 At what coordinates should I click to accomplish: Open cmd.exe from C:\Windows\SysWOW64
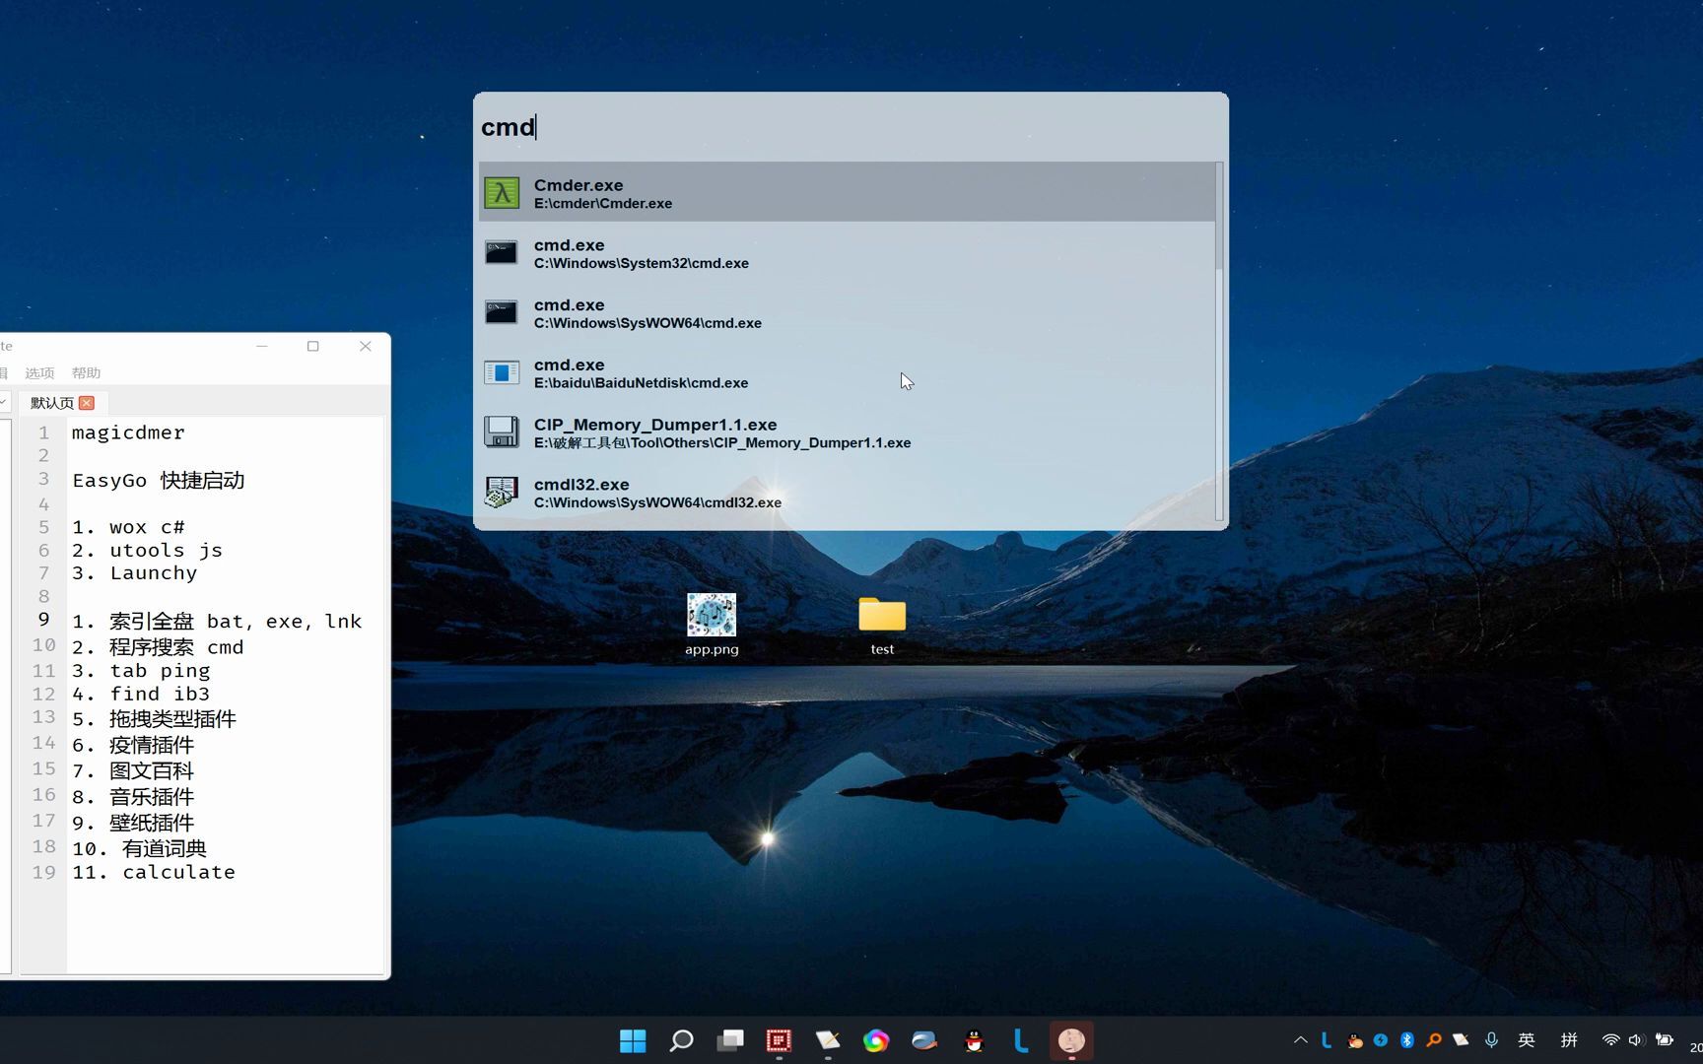pyautogui.click(x=847, y=312)
